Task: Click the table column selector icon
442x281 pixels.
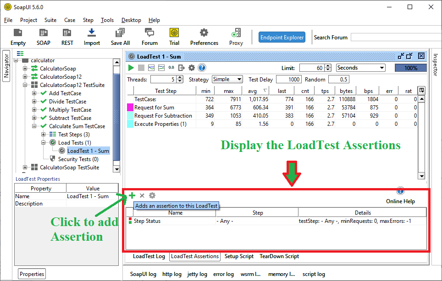Action: (421, 90)
